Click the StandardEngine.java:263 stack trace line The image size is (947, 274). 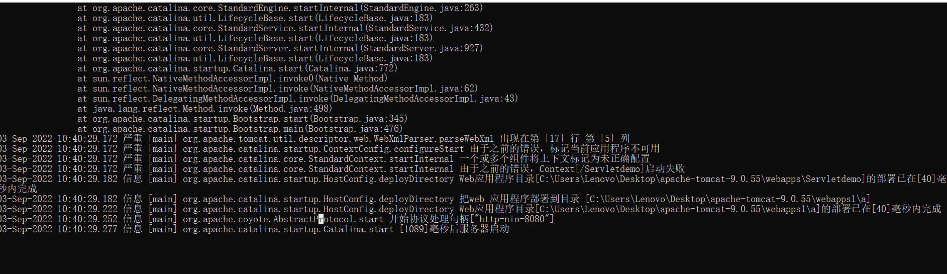coord(280,8)
